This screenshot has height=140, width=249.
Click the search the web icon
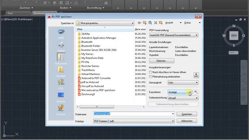pyautogui.click(x=150, y=23)
